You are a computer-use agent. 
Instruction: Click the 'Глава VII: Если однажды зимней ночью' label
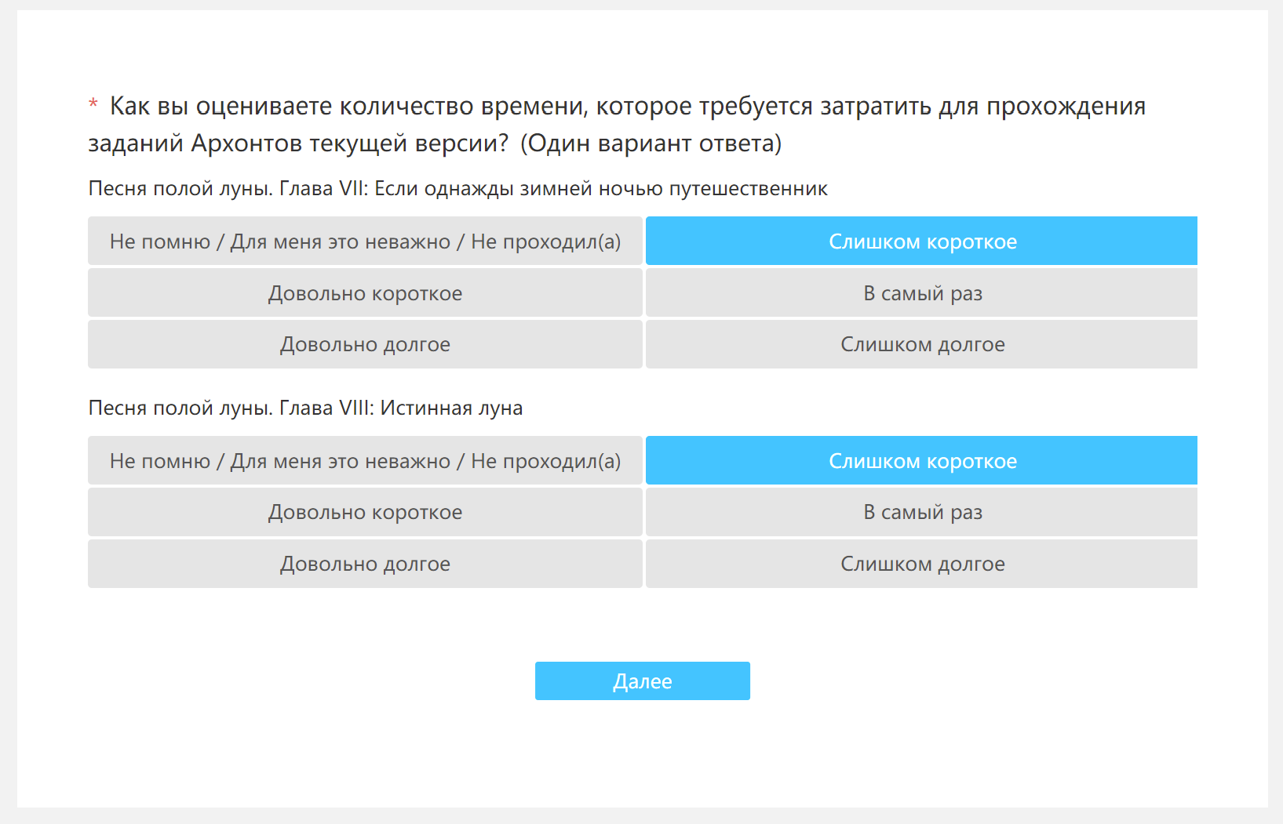[x=458, y=189]
